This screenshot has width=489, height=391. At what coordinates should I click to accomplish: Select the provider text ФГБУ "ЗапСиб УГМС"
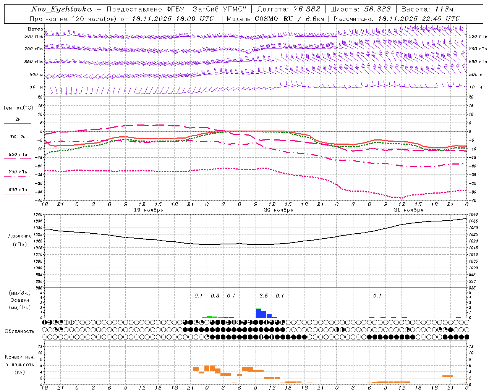[206, 9]
